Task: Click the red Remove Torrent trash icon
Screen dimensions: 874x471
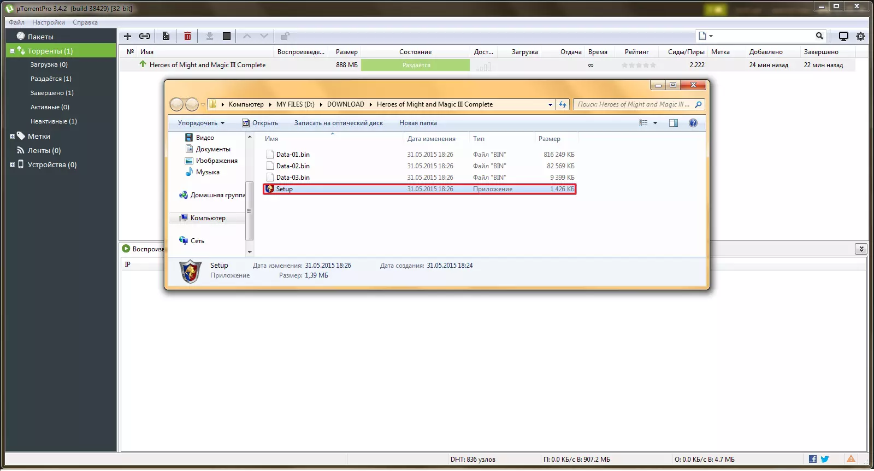Action: coord(187,36)
